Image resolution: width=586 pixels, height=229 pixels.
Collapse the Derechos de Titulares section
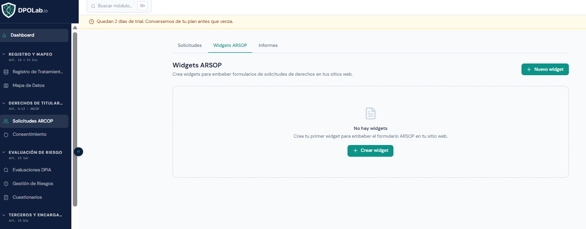pos(4,103)
